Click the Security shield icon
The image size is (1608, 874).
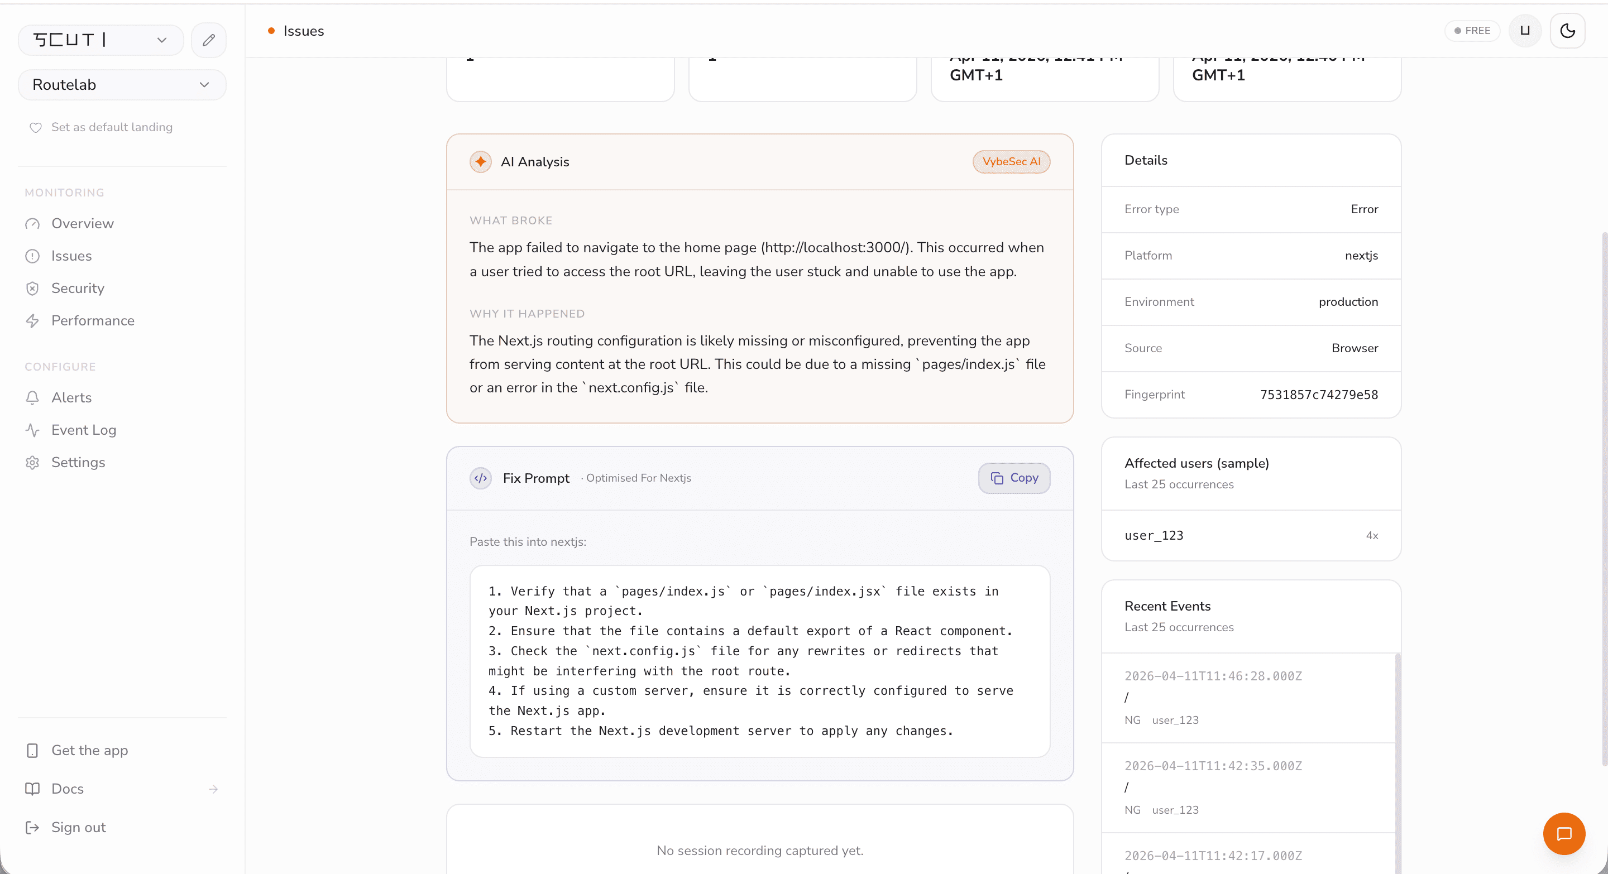tap(32, 288)
